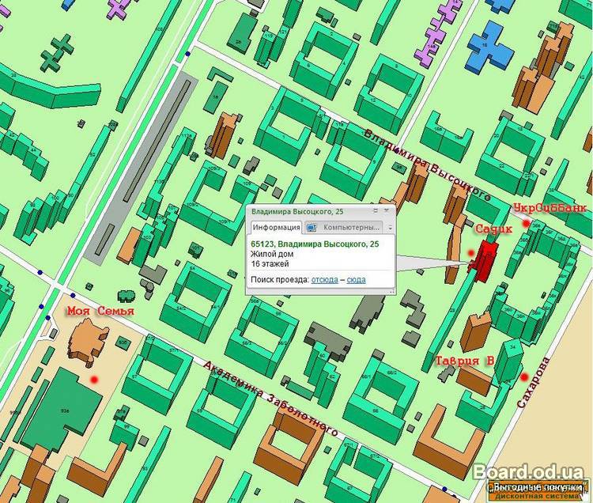Click the red marker under УкрСиббанк label
Viewport: 593px width, 503px height.
coord(526,224)
